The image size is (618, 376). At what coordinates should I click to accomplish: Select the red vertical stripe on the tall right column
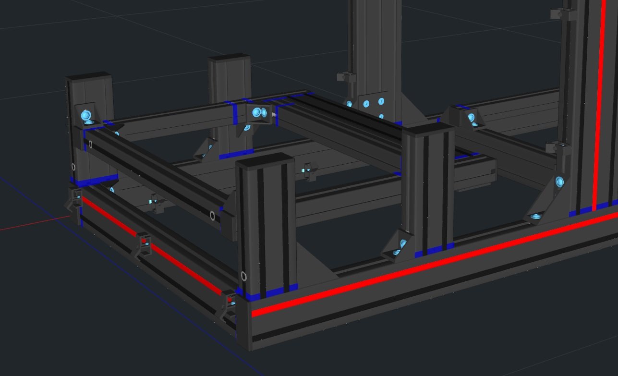point(599,106)
